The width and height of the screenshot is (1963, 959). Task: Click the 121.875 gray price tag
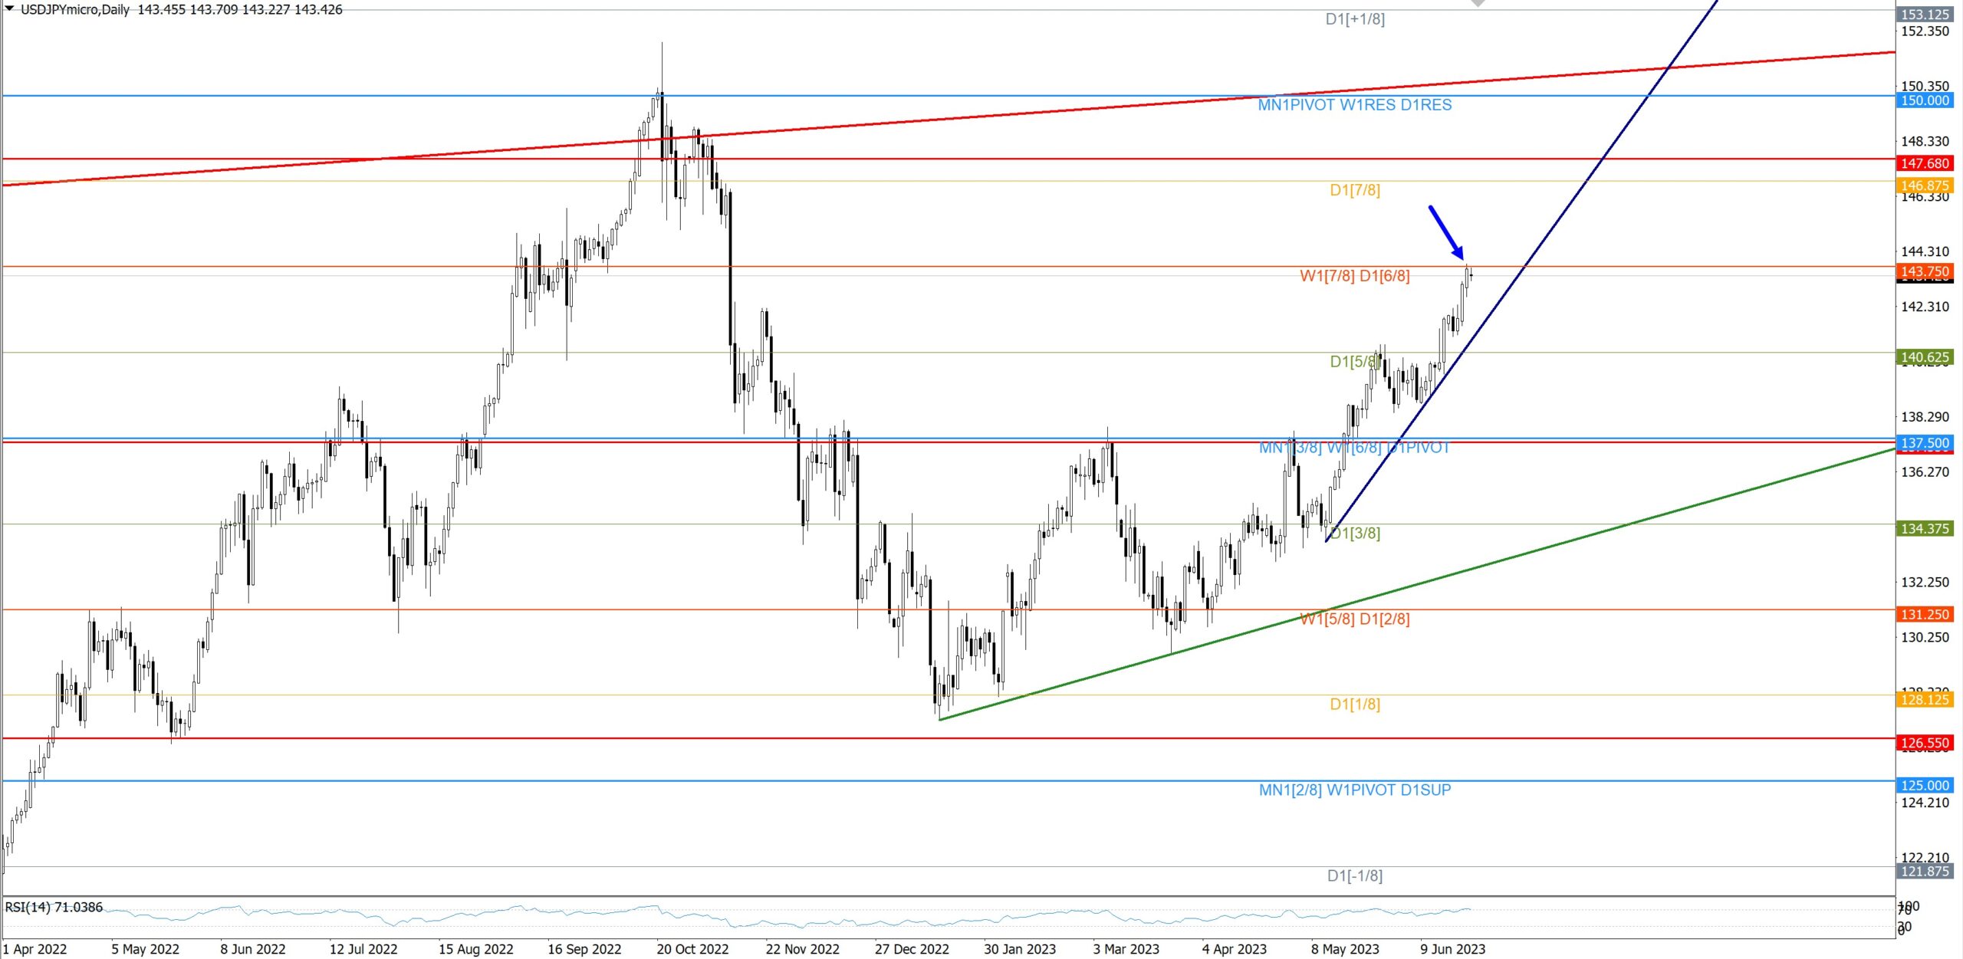pyautogui.click(x=1924, y=871)
